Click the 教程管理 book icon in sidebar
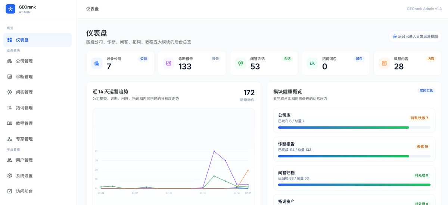 tap(9, 123)
